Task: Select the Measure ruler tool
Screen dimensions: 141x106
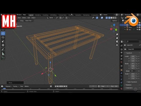Action: (x=3, y=54)
